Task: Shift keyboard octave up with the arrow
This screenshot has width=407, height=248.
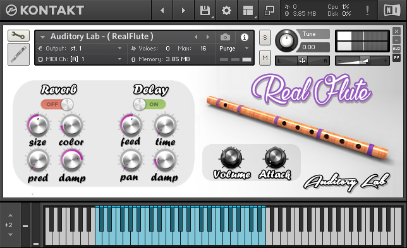Action: (x=10, y=215)
